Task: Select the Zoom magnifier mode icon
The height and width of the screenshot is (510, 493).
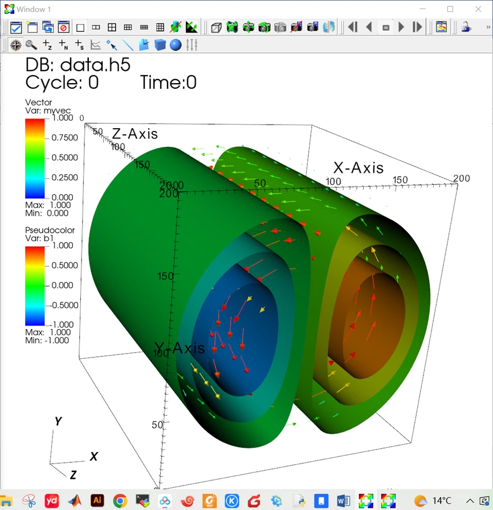Action: pyautogui.click(x=31, y=45)
